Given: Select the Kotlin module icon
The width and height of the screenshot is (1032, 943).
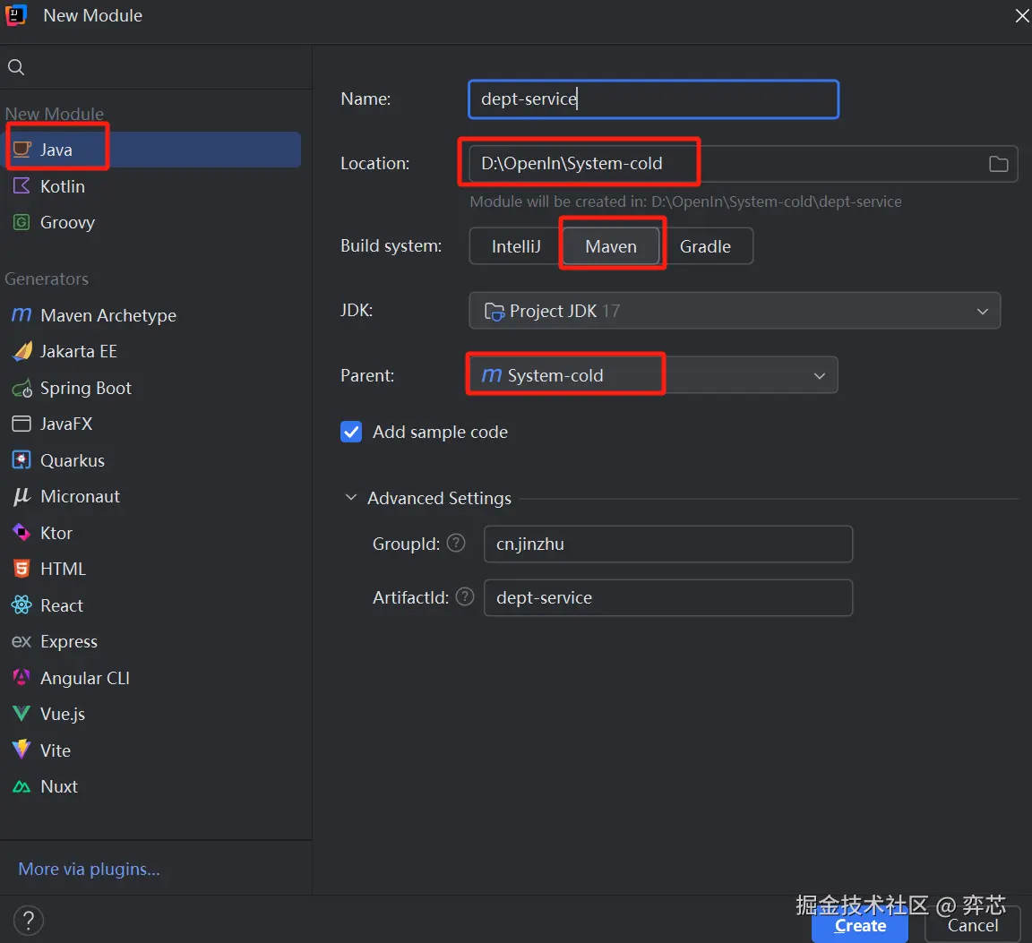Looking at the screenshot, I should tap(21, 186).
